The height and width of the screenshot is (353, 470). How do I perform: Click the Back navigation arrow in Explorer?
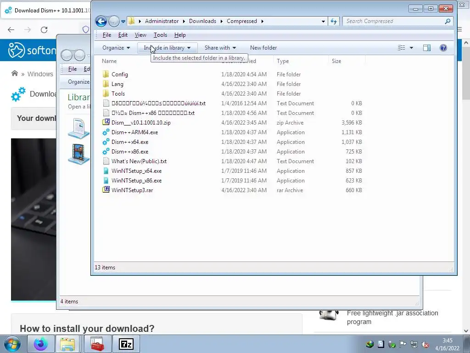(101, 21)
